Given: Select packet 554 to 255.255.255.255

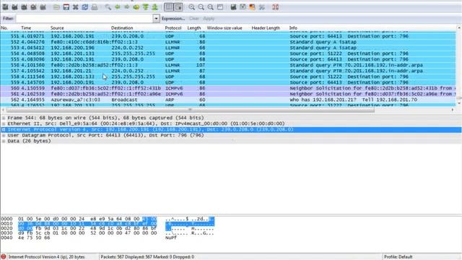Looking at the screenshot, I should point(228,53).
